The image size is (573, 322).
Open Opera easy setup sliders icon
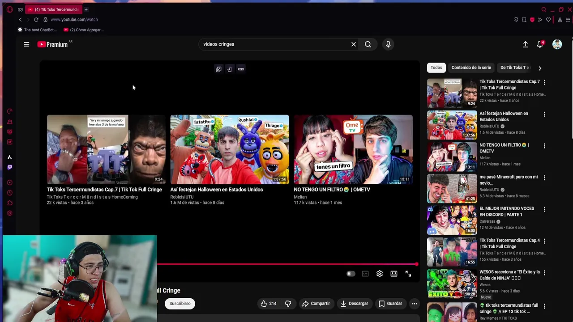[x=568, y=20]
